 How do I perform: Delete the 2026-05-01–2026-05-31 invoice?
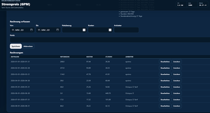tap(177, 87)
